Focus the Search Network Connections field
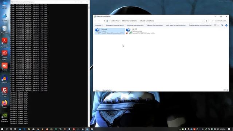 point(219,21)
